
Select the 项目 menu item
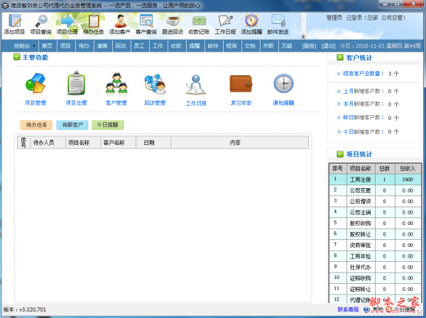tap(65, 46)
